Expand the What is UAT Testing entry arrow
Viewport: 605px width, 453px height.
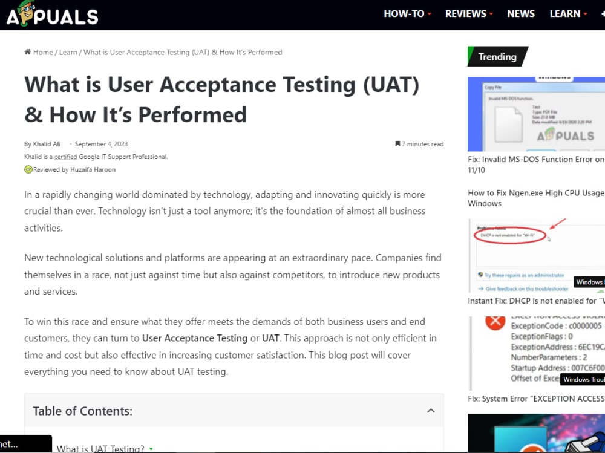click(151, 449)
